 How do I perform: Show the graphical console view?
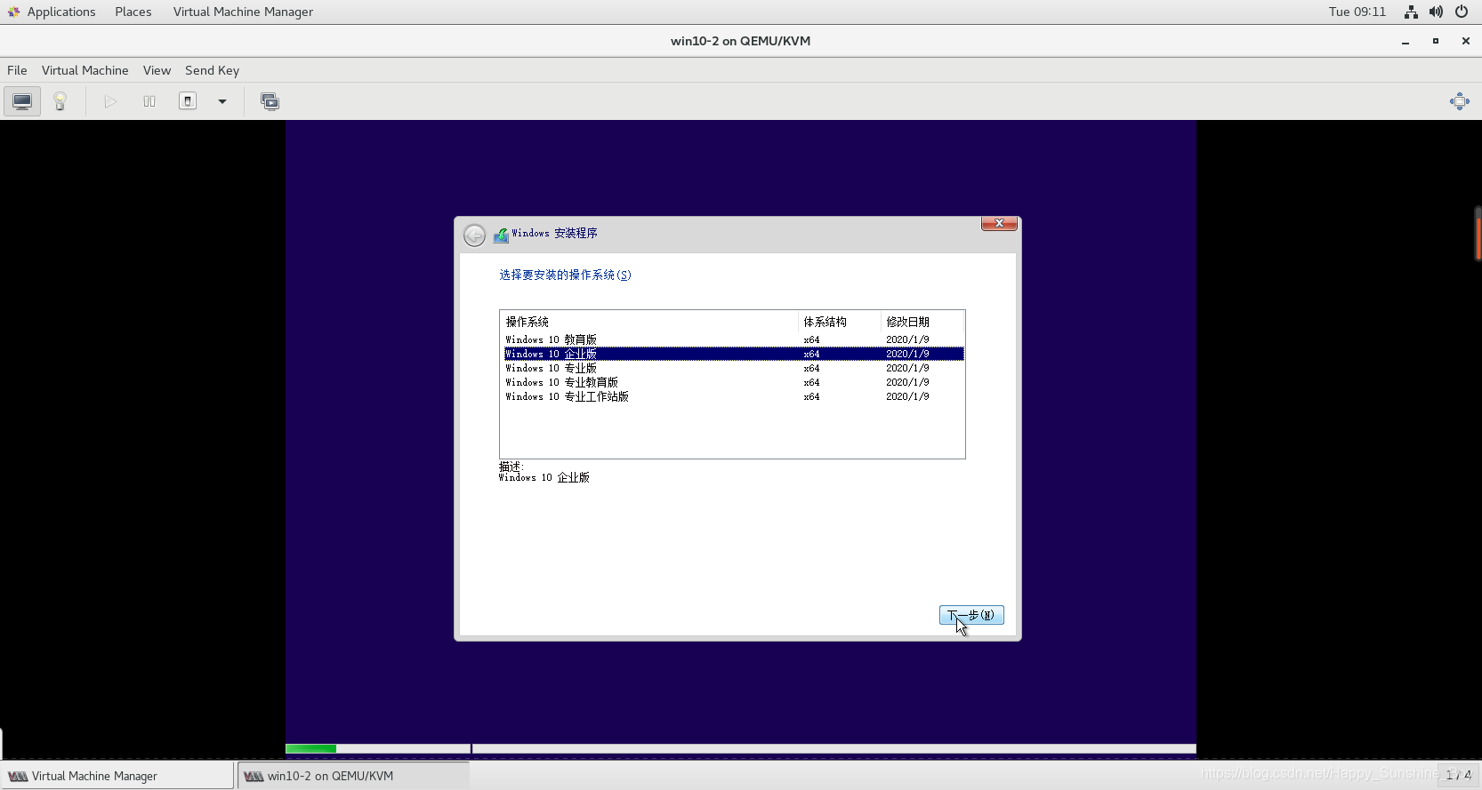tap(22, 101)
